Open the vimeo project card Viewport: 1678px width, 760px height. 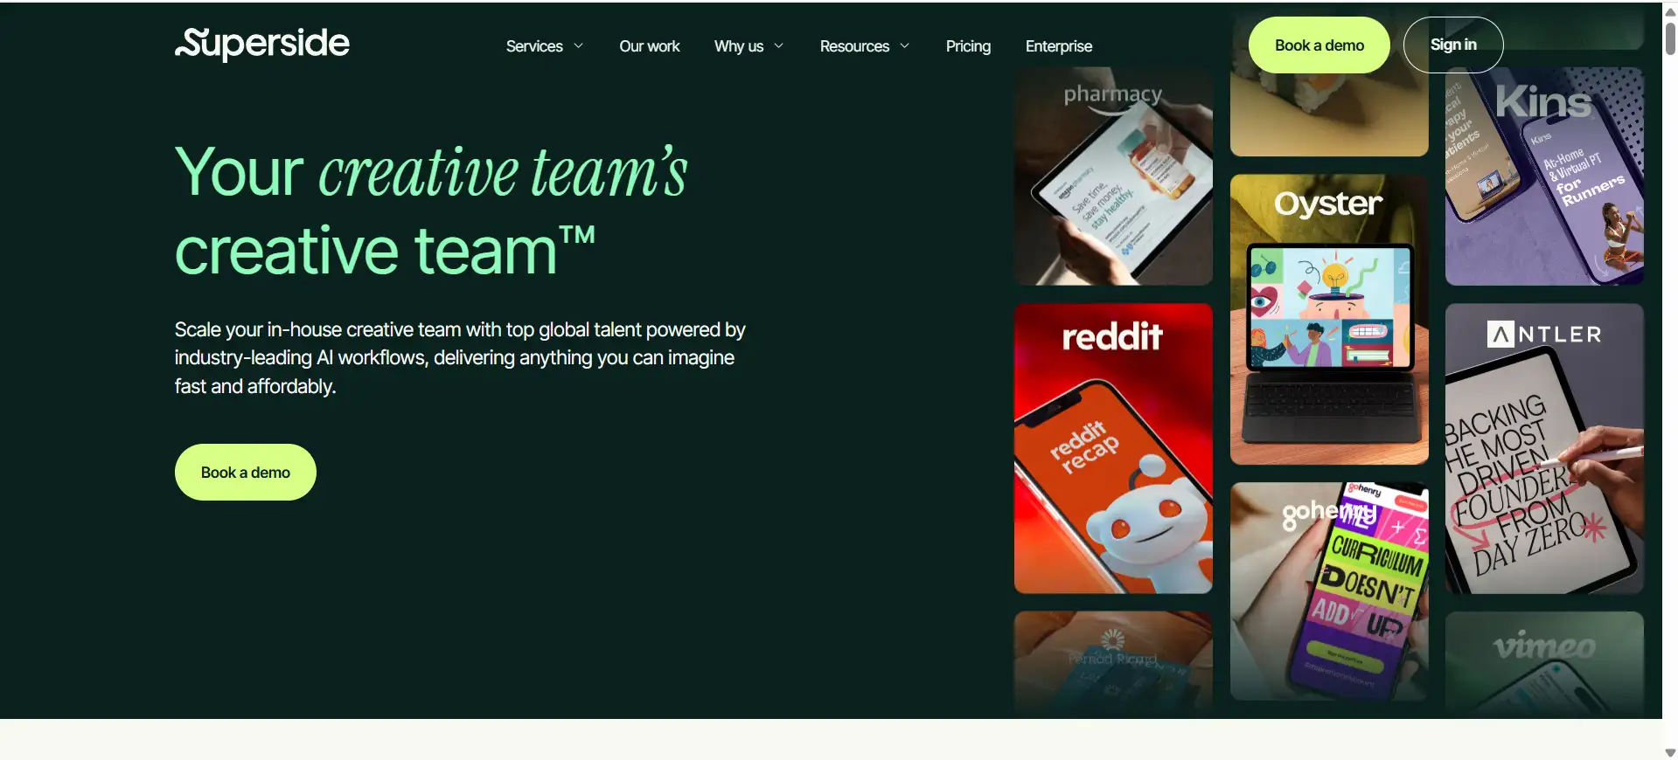click(x=1544, y=664)
